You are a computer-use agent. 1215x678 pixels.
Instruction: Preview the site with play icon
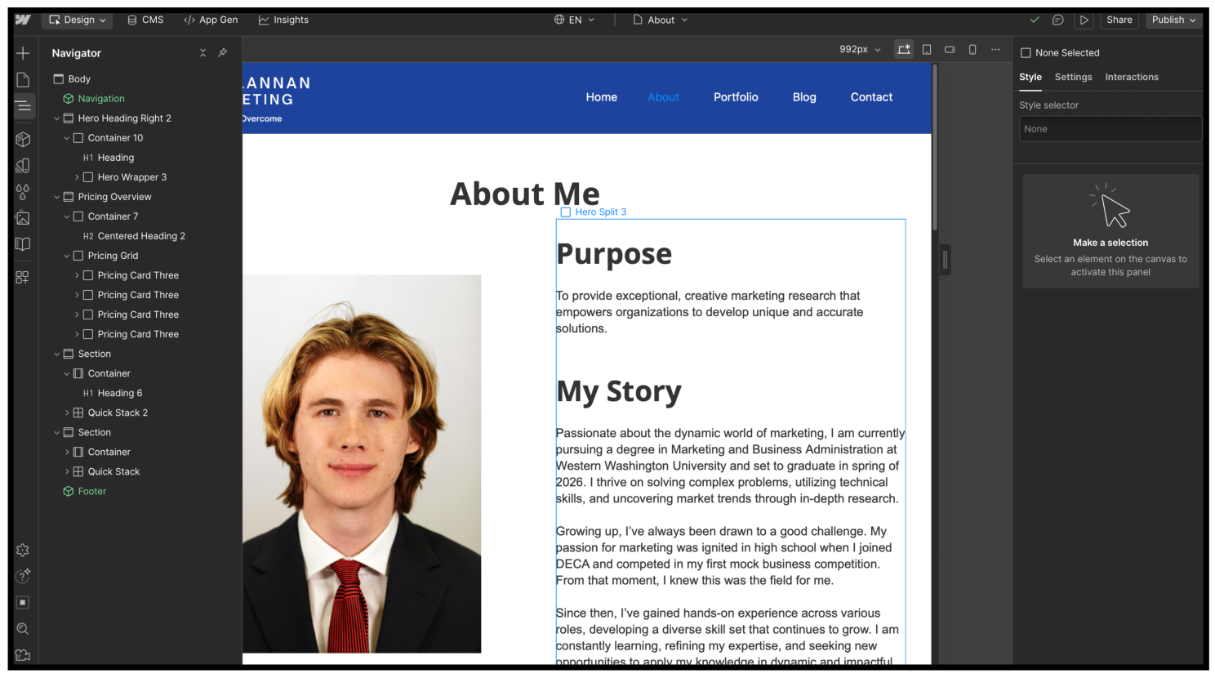(1084, 20)
